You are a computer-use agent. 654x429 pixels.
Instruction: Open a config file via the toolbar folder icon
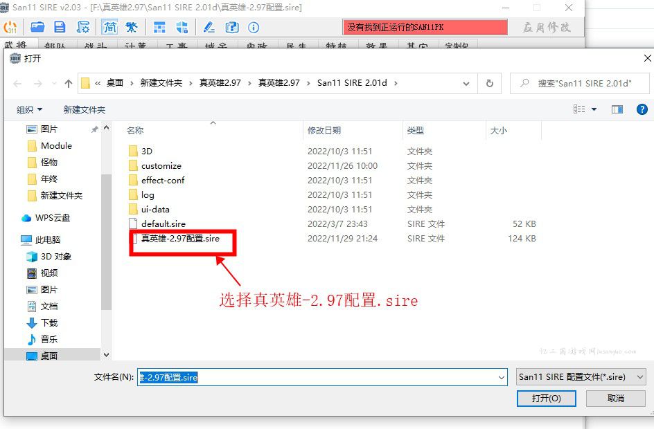37,28
